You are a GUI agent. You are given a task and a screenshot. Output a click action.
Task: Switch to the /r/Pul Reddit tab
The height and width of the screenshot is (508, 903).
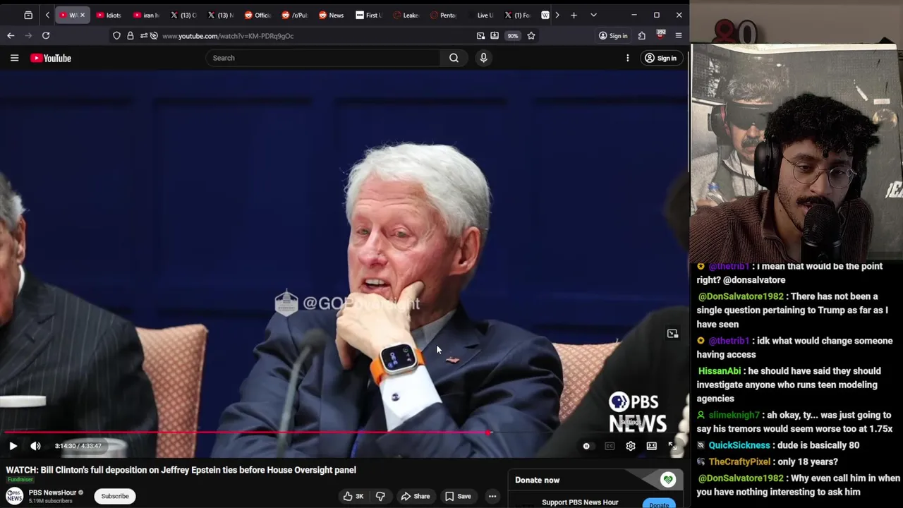[x=294, y=15]
